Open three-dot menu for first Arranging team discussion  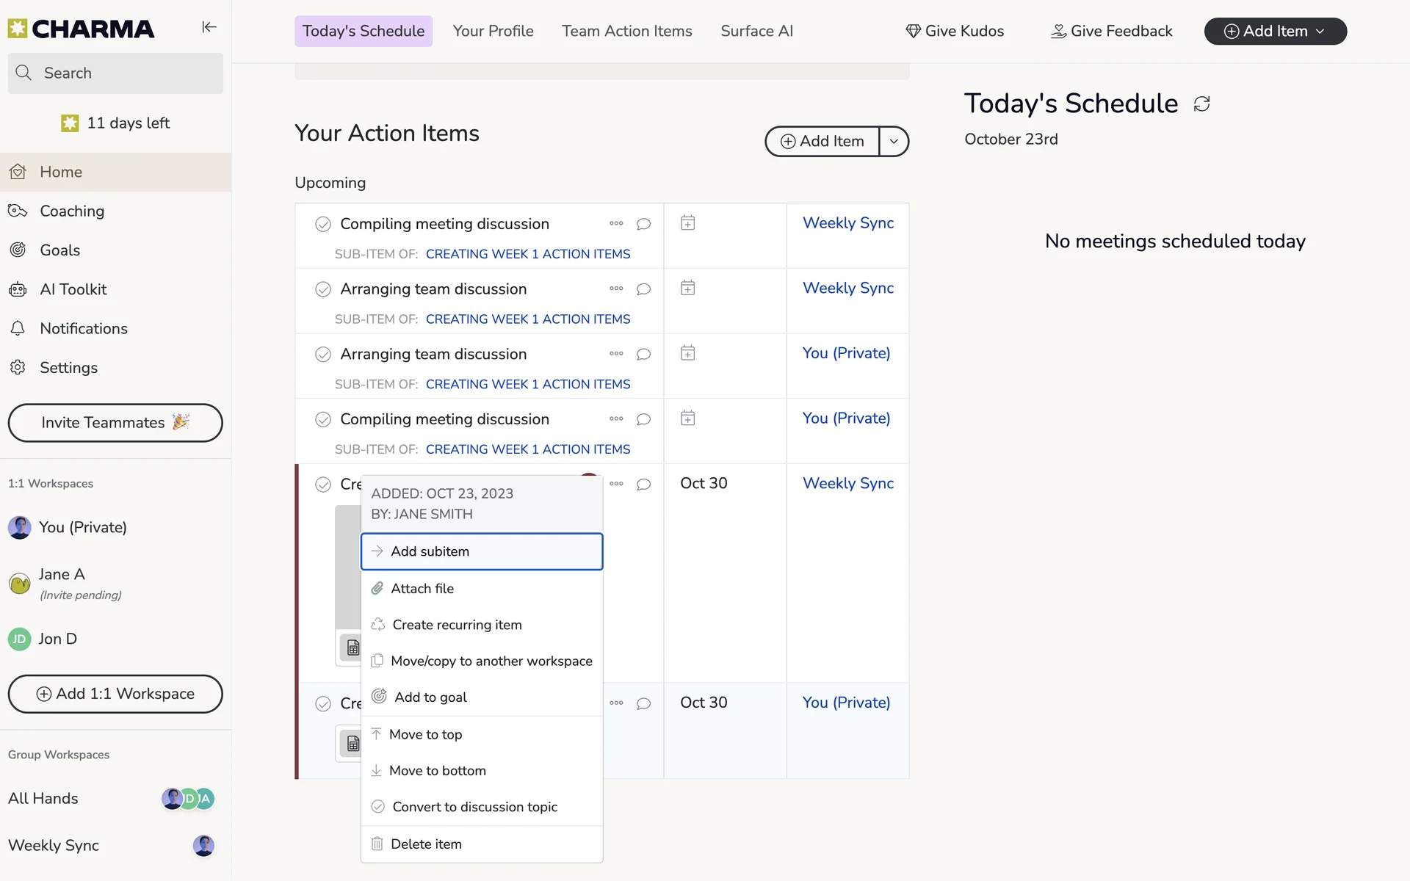pyautogui.click(x=616, y=289)
